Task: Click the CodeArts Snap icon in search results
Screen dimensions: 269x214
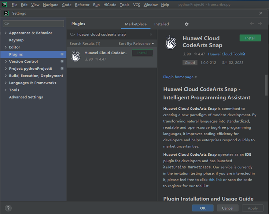Action: [x=76, y=56]
